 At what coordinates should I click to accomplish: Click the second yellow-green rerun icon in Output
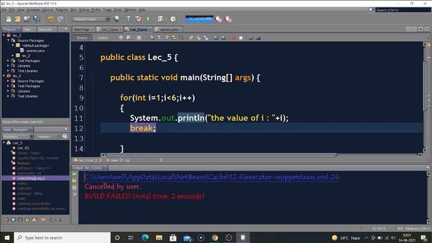74,181
